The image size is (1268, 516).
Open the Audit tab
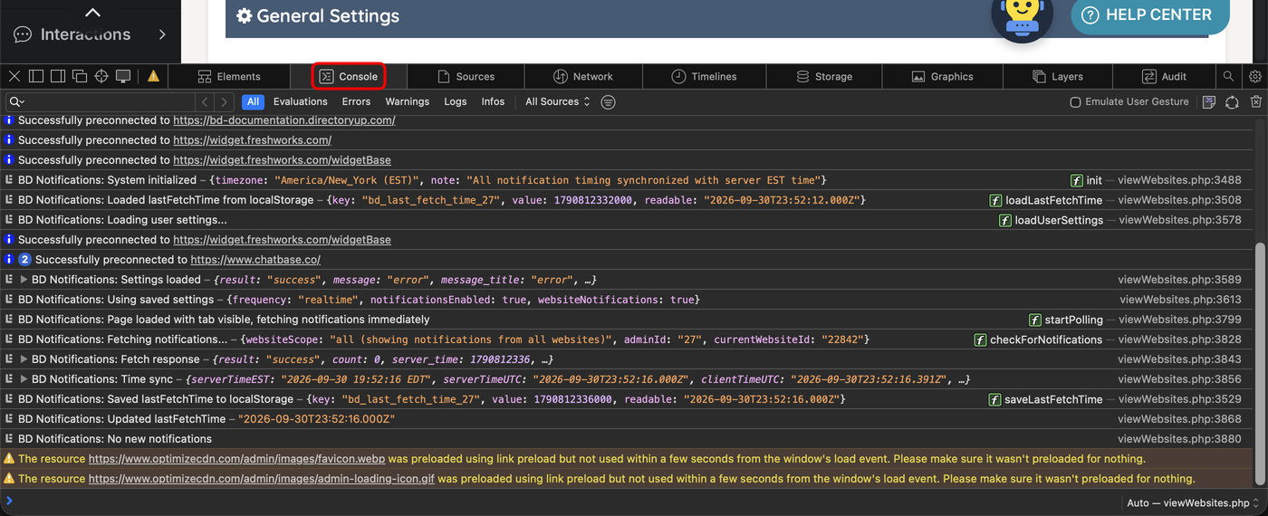pos(1164,77)
